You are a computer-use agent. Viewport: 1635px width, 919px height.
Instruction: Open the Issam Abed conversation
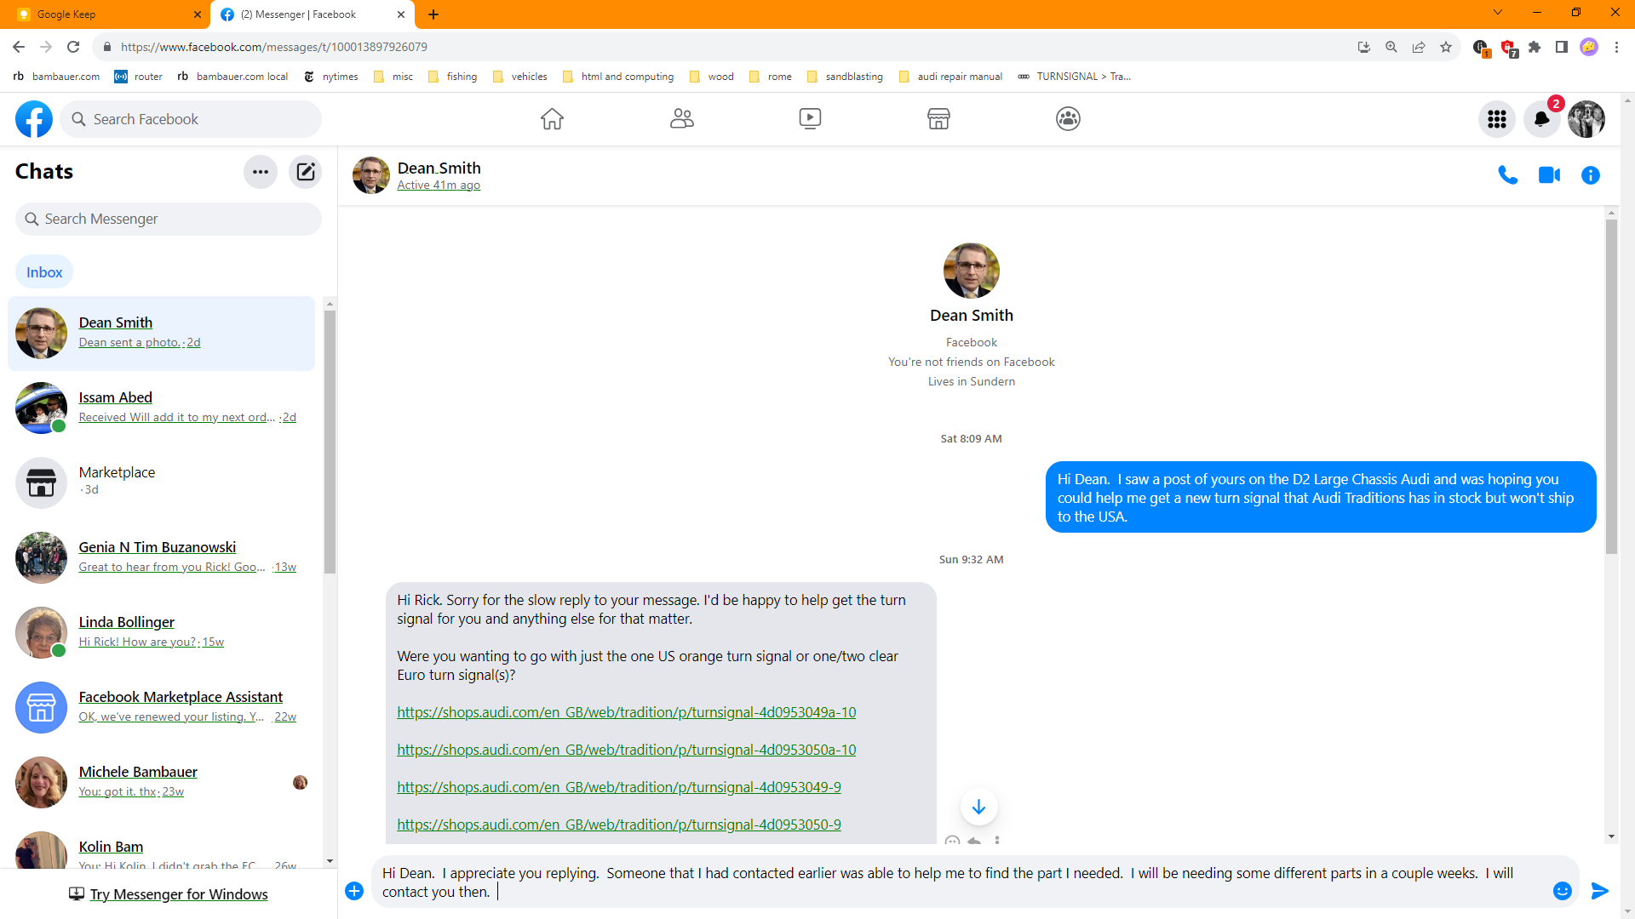click(x=162, y=407)
